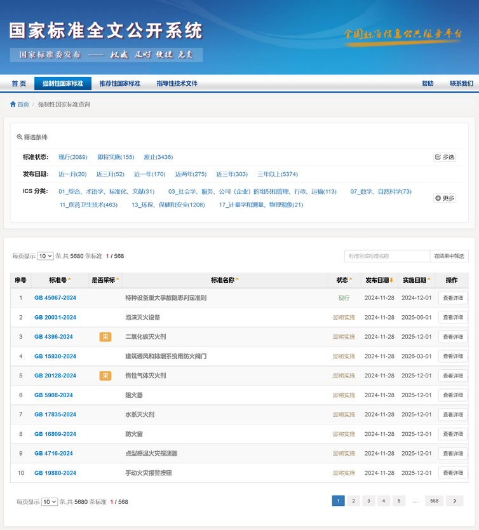
Task: Filter by 现行(2089) standard status
Action: click(x=73, y=157)
